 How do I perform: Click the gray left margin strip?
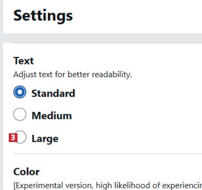1,95
